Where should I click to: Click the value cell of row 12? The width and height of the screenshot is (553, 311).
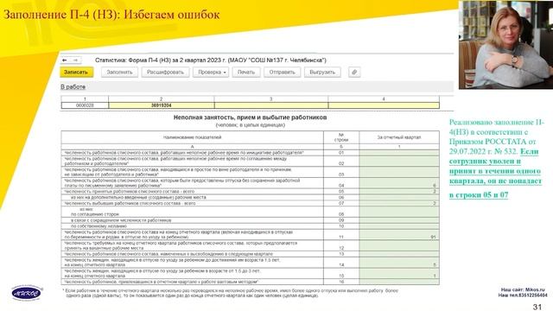(399, 245)
